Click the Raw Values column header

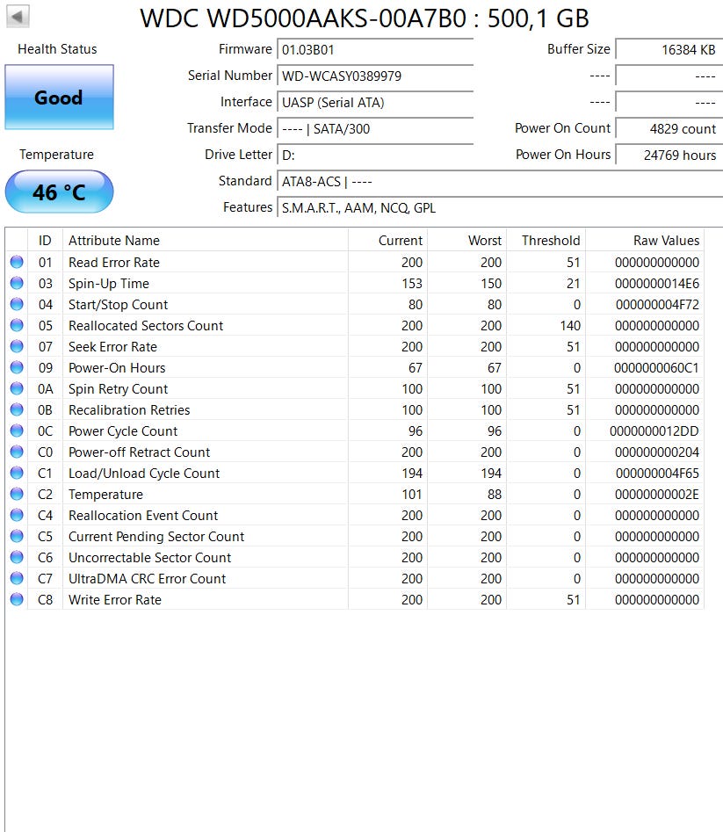pyautogui.click(x=645, y=241)
